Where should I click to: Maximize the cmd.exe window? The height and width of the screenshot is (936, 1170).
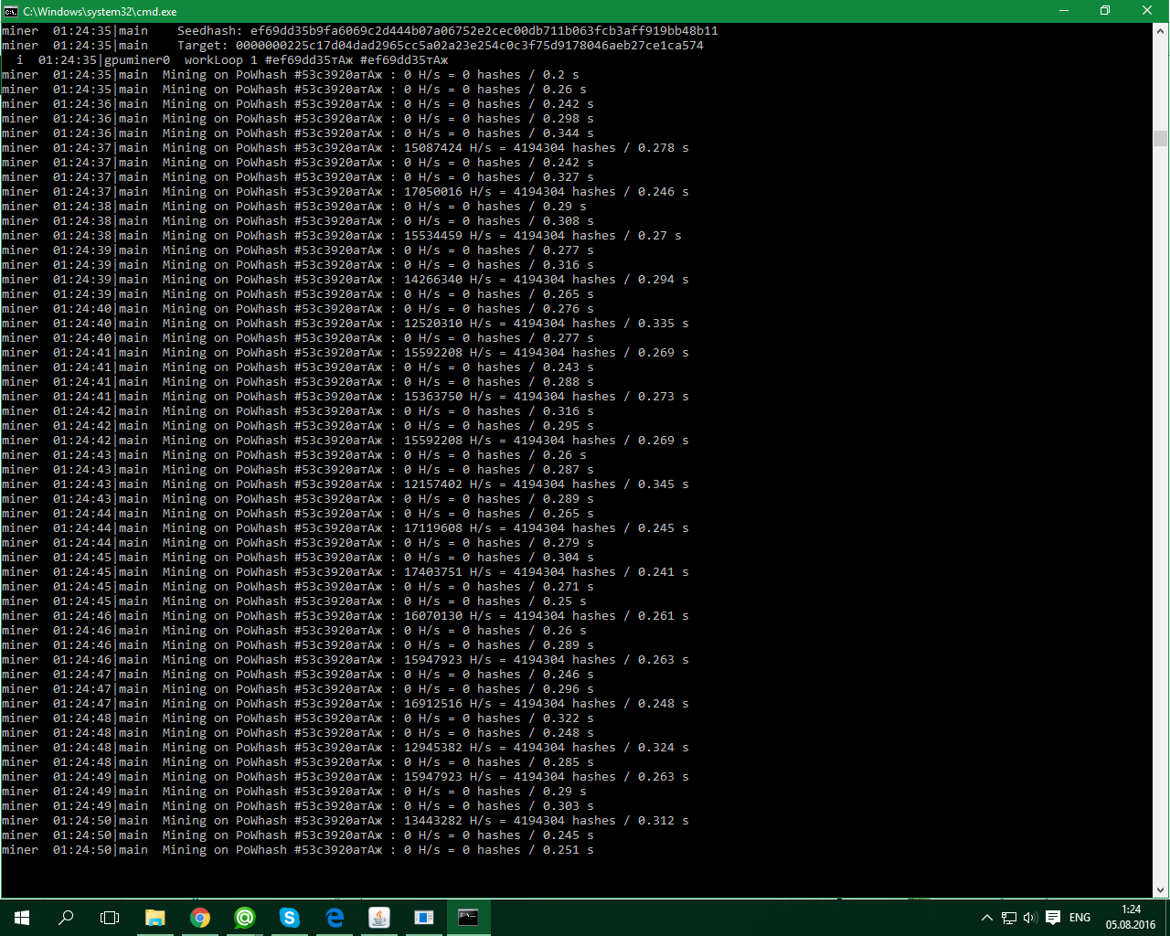tap(1104, 11)
